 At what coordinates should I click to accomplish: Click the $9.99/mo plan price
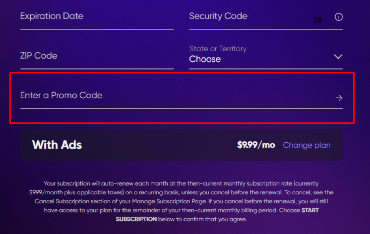pos(256,145)
